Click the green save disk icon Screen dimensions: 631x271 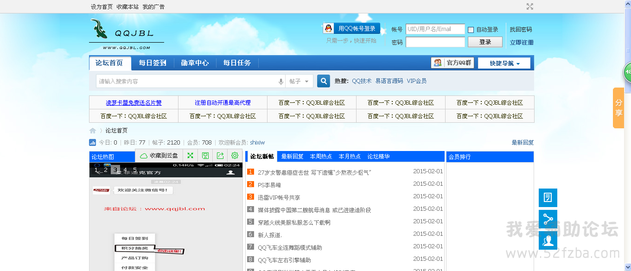(205, 156)
